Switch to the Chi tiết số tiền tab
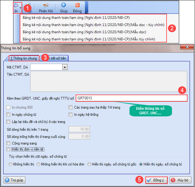Screen dimensions: 195x187 tap(57, 58)
